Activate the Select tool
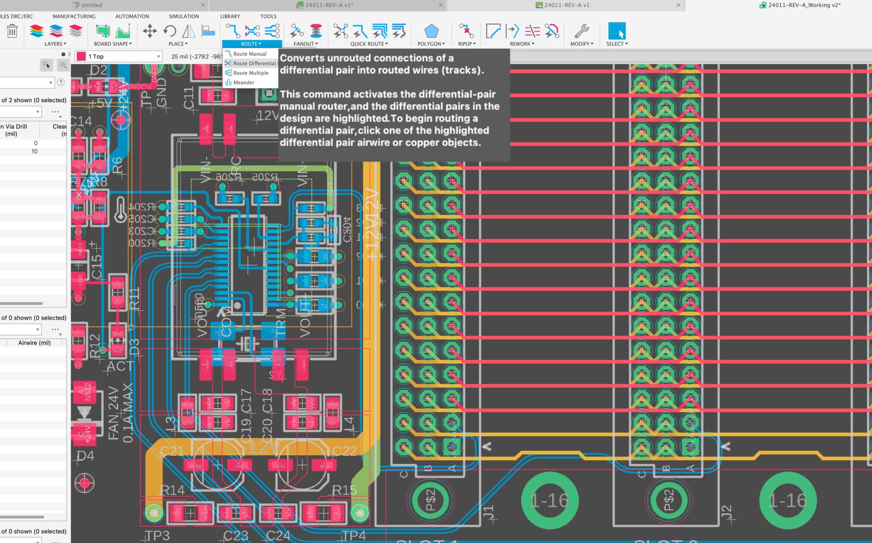 [616, 32]
